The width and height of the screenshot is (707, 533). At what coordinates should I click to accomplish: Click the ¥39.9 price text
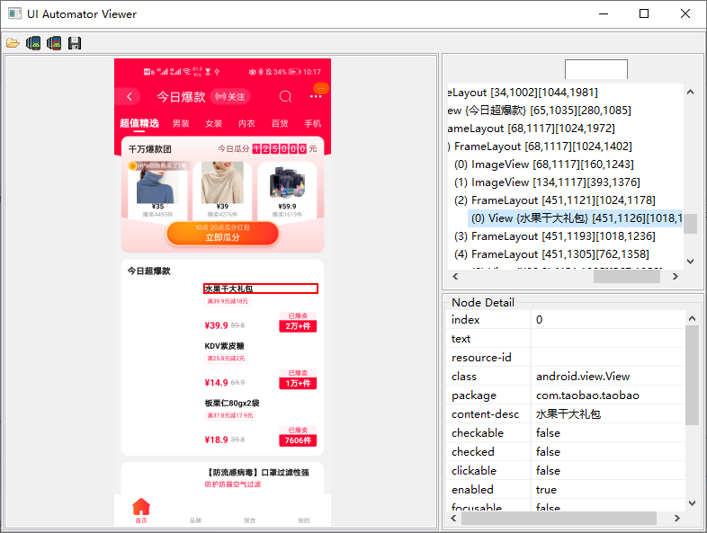(217, 325)
